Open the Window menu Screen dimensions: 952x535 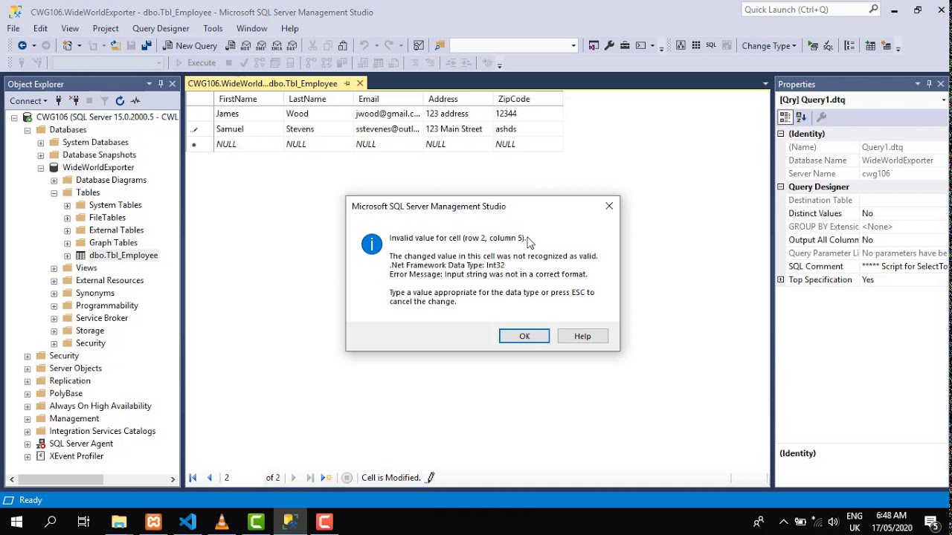coord(252,28)
